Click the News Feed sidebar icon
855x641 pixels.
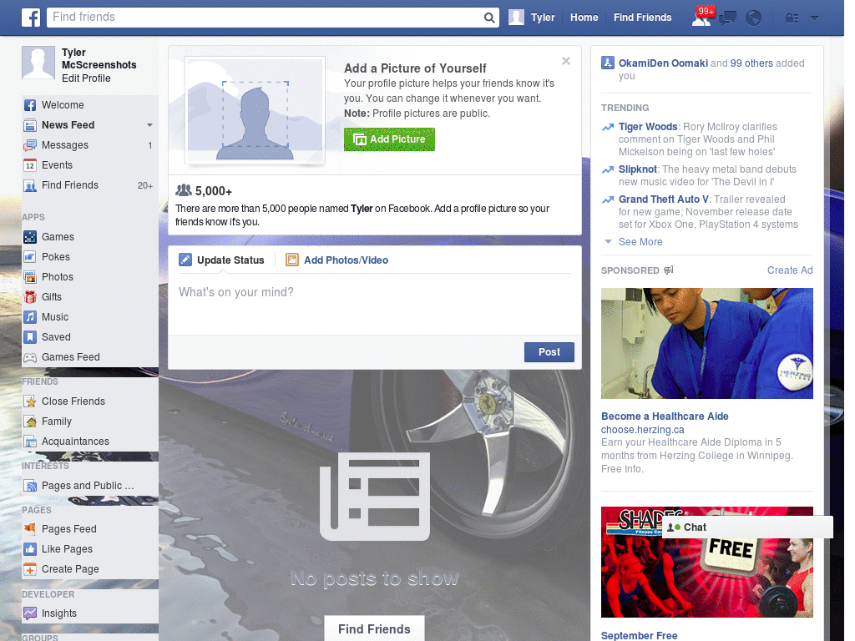[x=30, y=125]
